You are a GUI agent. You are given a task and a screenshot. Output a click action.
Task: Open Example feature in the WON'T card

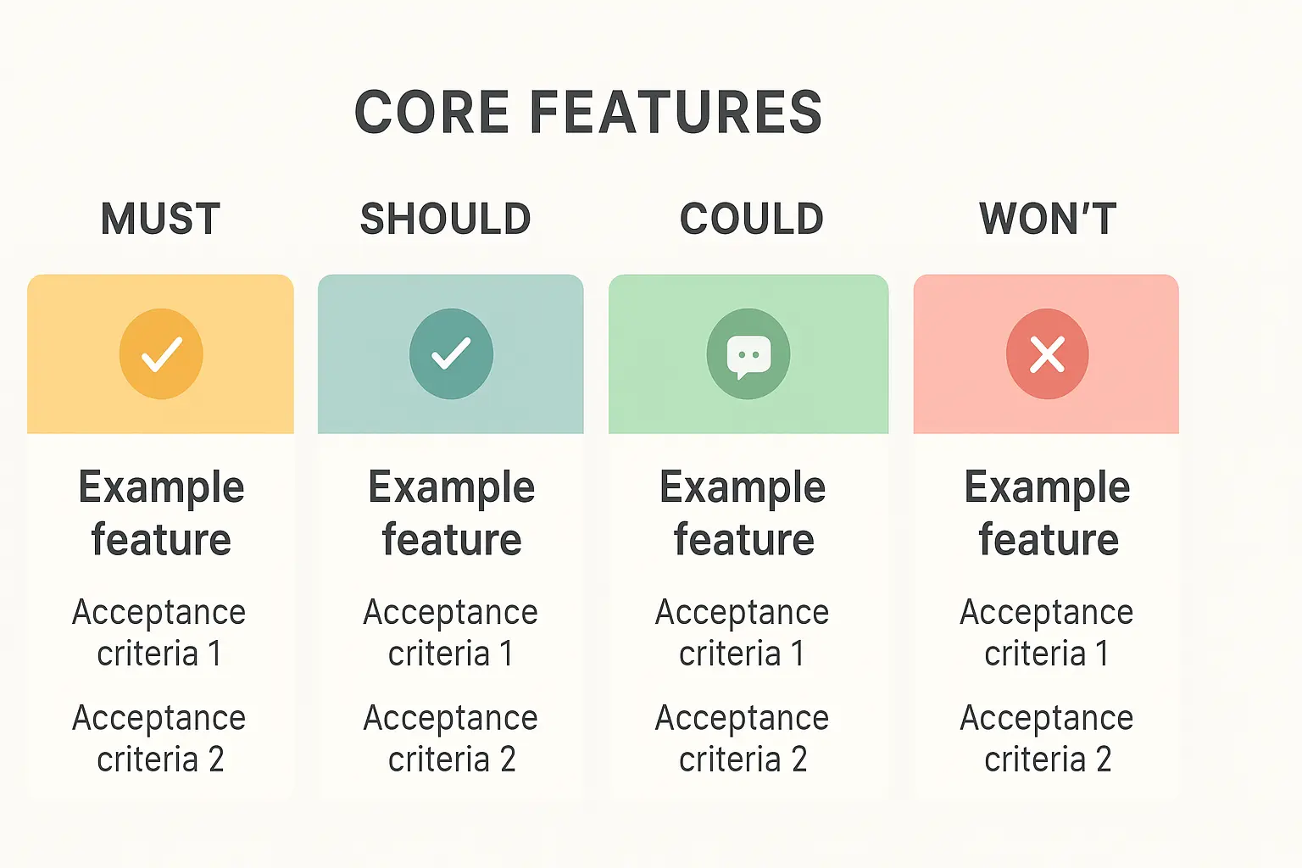pyautogui.click(x=1048, y=514)
